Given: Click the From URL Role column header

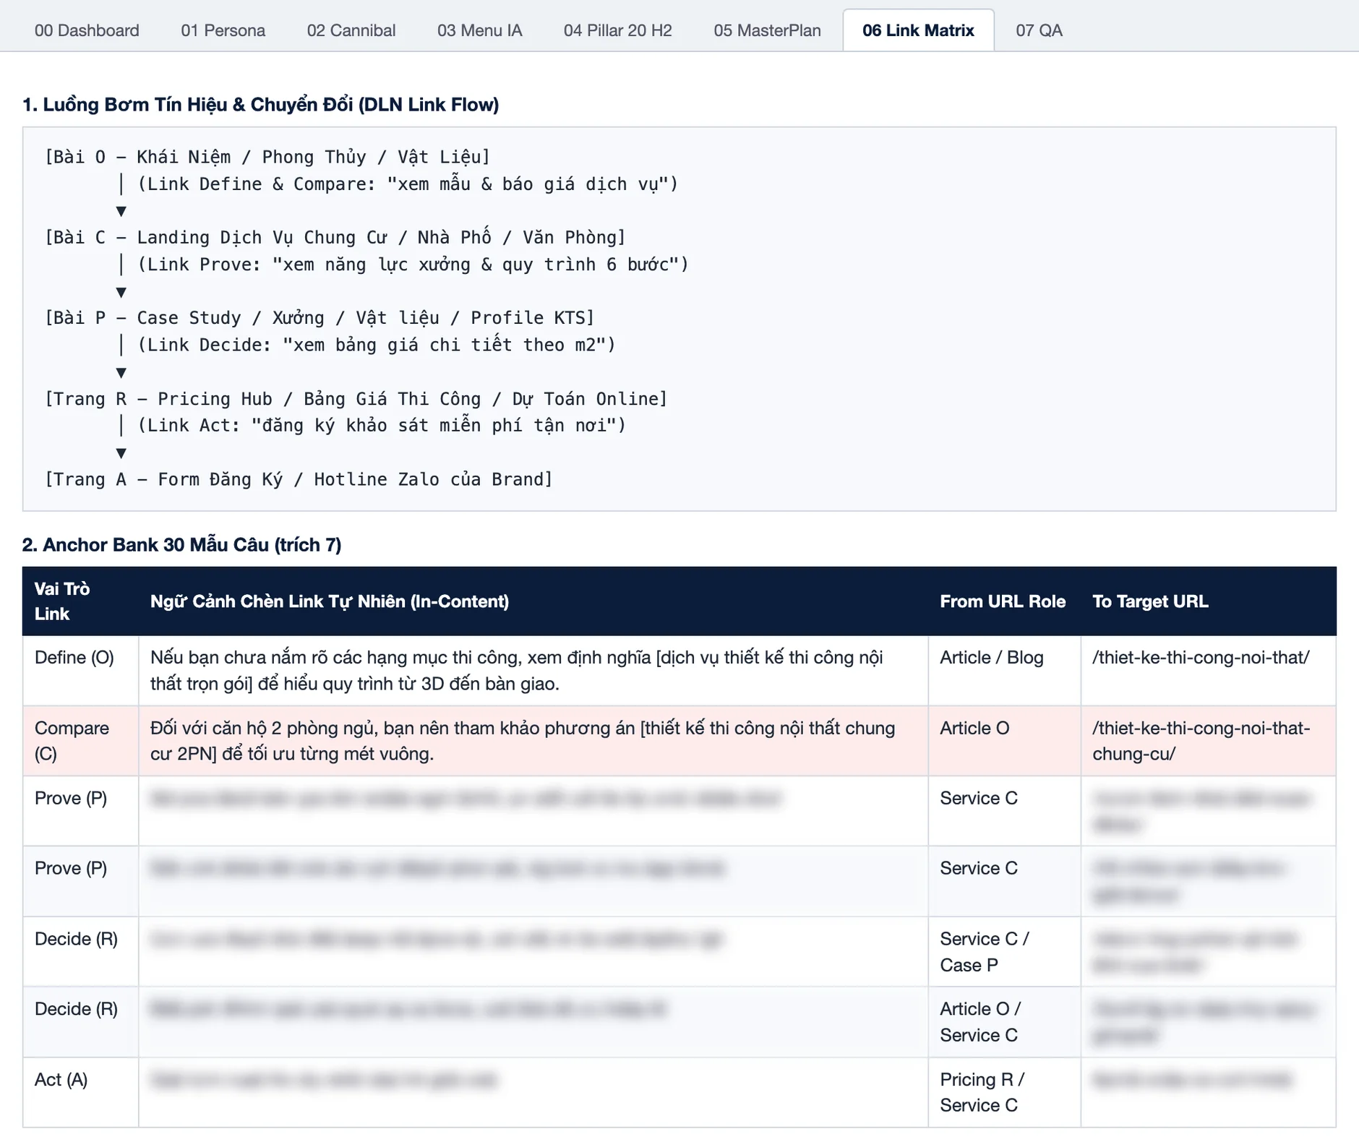Looking at the screenshot, I should click(x=1003, y=601).
